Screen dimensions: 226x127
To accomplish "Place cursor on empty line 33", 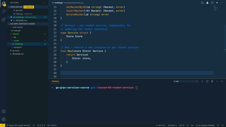I will [137, 73].
